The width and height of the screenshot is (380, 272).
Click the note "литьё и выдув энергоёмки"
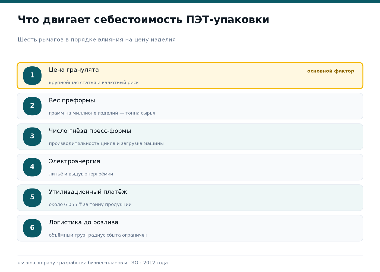click(x=81, y=174)
